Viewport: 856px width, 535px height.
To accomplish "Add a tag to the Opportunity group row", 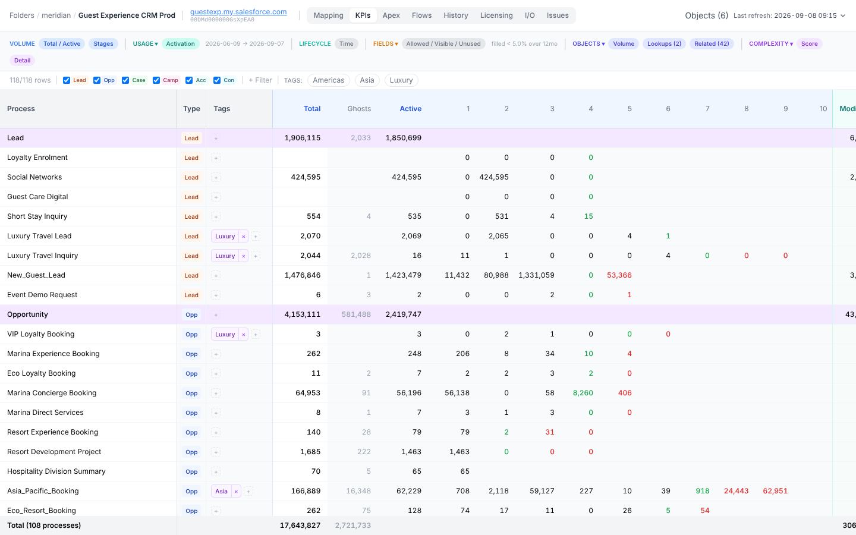I will click(x=216, y=314).
